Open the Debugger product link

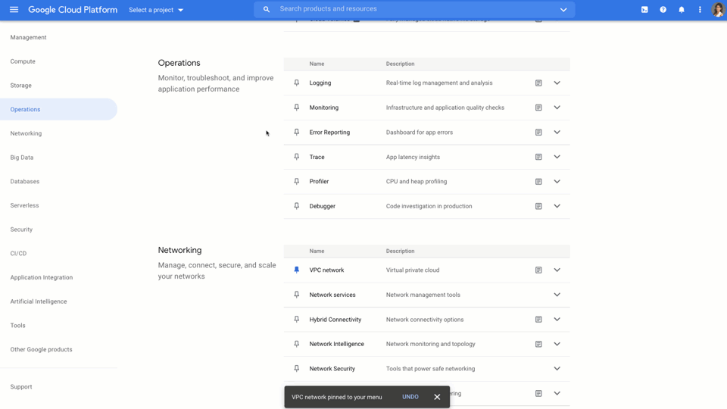point(323,206)
